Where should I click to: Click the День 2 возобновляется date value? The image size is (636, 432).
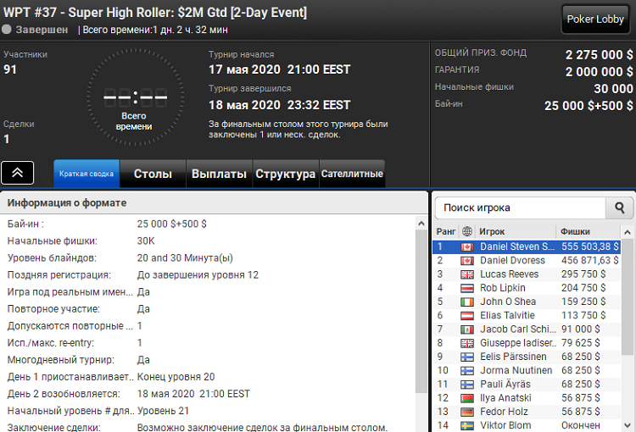(193, 394)
